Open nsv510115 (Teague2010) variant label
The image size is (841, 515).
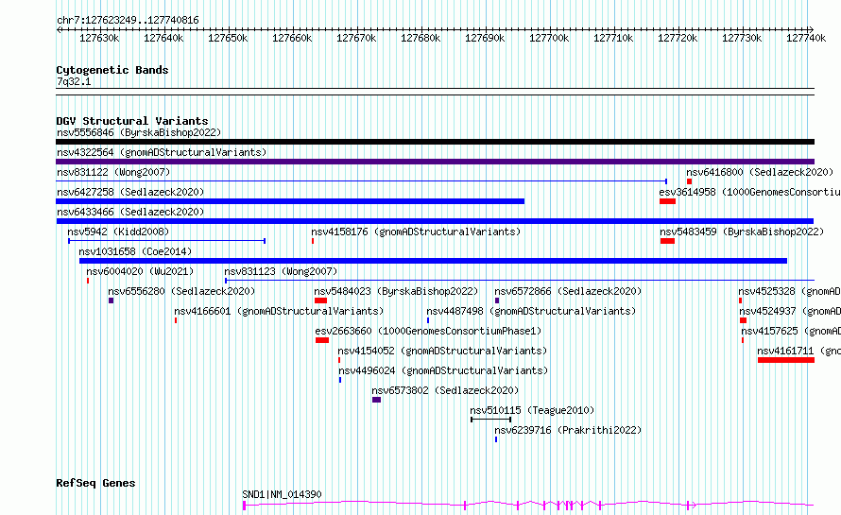532,410
